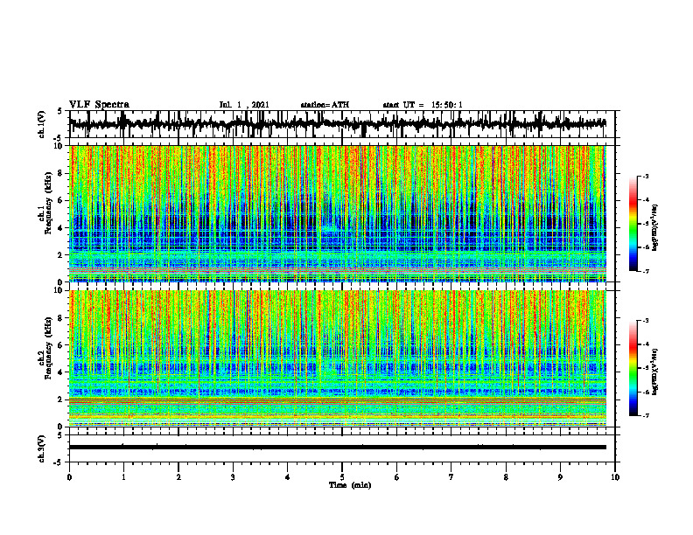The width and height of the screenshot is (693, 535).
Task: Click the "6" kHz tick of ch.2 spectrogram
Action: tap(61, 344)
